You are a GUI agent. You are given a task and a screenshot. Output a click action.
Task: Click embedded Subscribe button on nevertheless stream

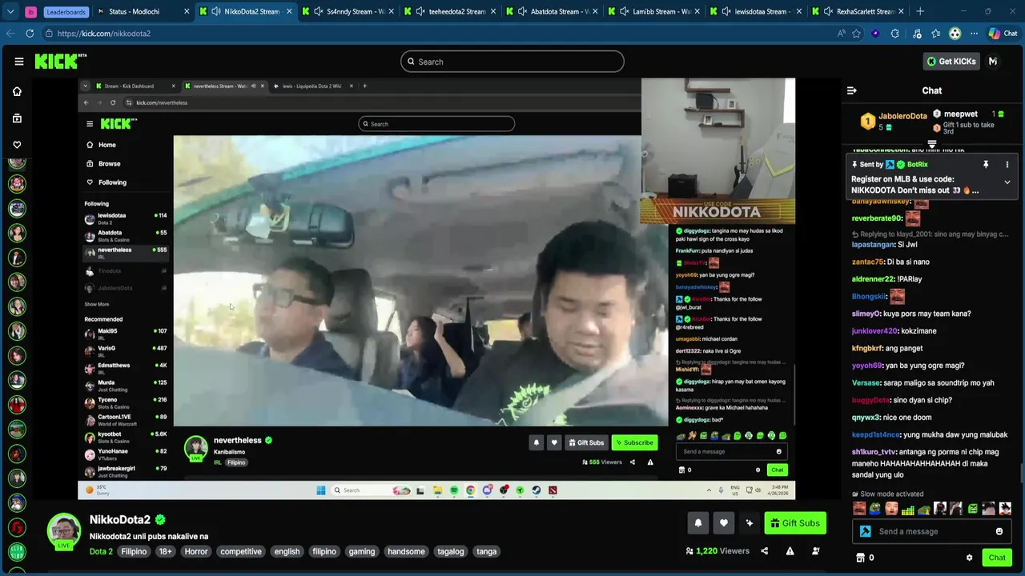tap(634, 442)
